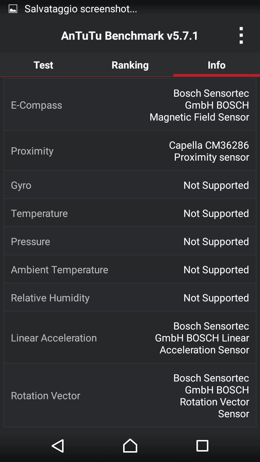This screenshot has width=260, height=462.
Task: Tap the Pressure row
Action: tap(130, 241)
